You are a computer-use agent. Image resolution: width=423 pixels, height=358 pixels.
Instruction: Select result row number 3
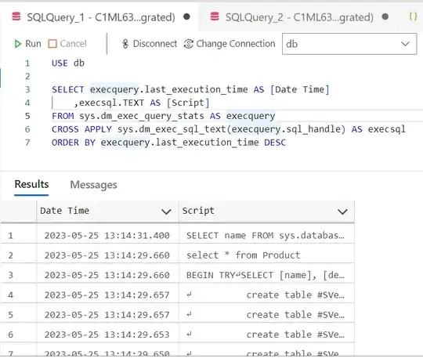(x=10, y=275)
